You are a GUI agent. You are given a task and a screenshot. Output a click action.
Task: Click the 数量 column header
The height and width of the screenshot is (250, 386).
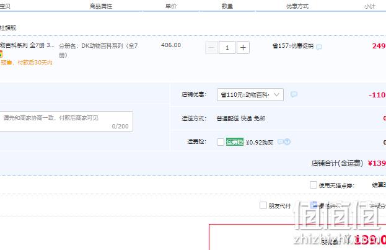[227, 6]
